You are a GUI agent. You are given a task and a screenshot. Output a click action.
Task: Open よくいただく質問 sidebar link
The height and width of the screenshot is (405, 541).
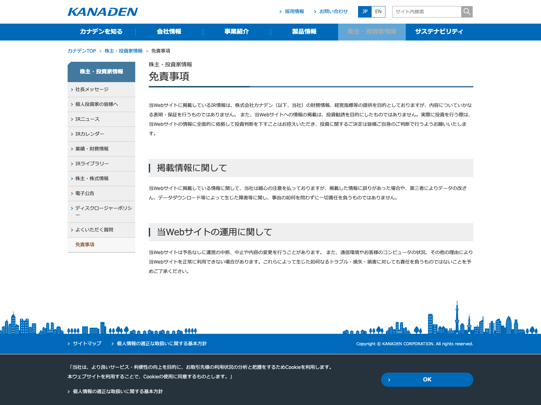pos(94,230)
